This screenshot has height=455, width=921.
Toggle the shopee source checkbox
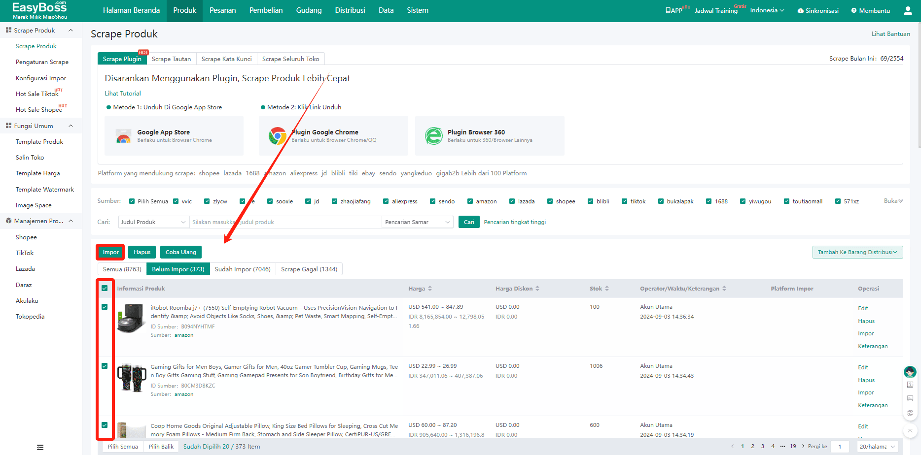point(550,201)
